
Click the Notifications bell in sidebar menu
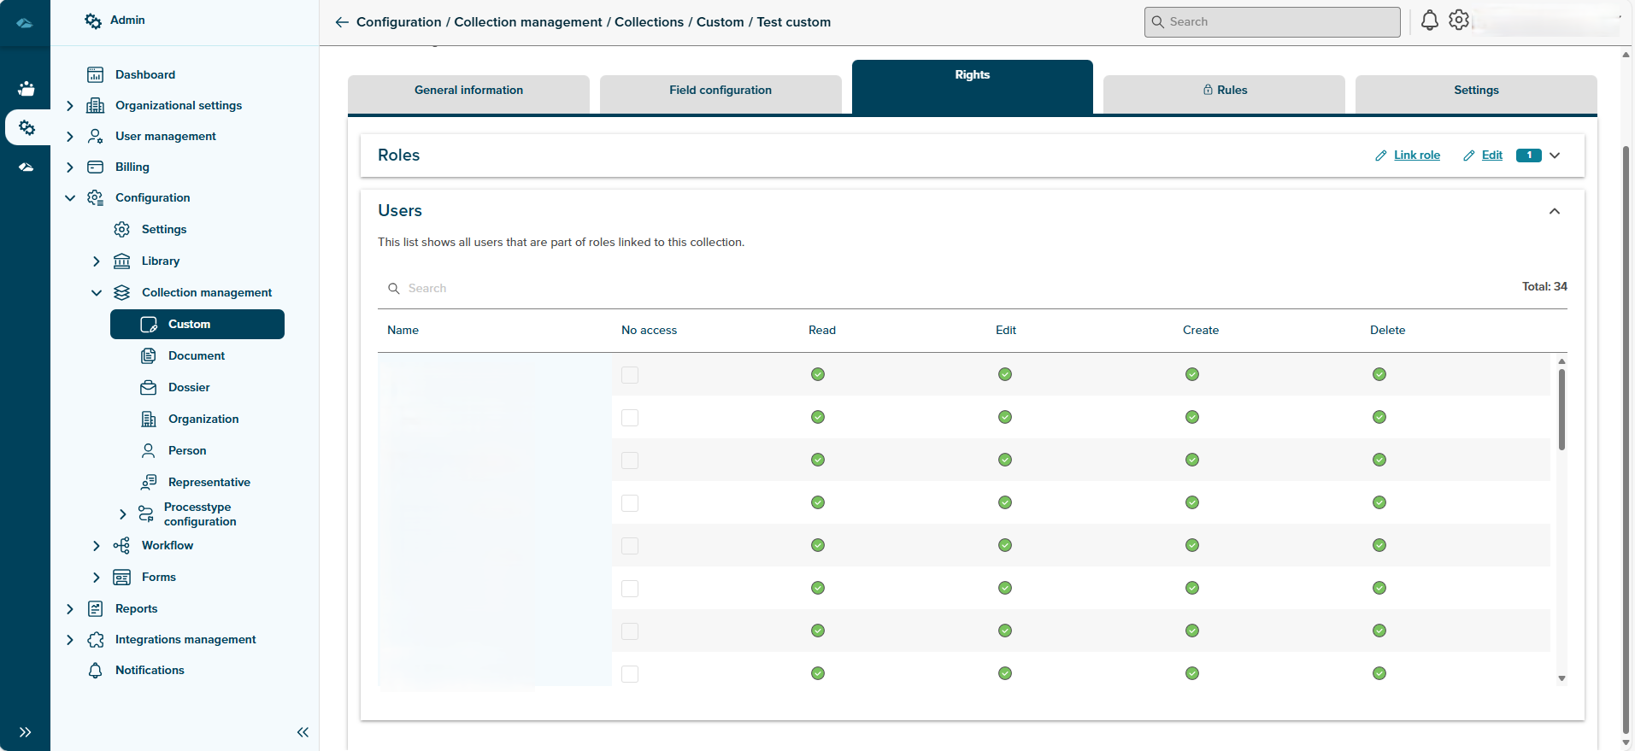point(96,671)
